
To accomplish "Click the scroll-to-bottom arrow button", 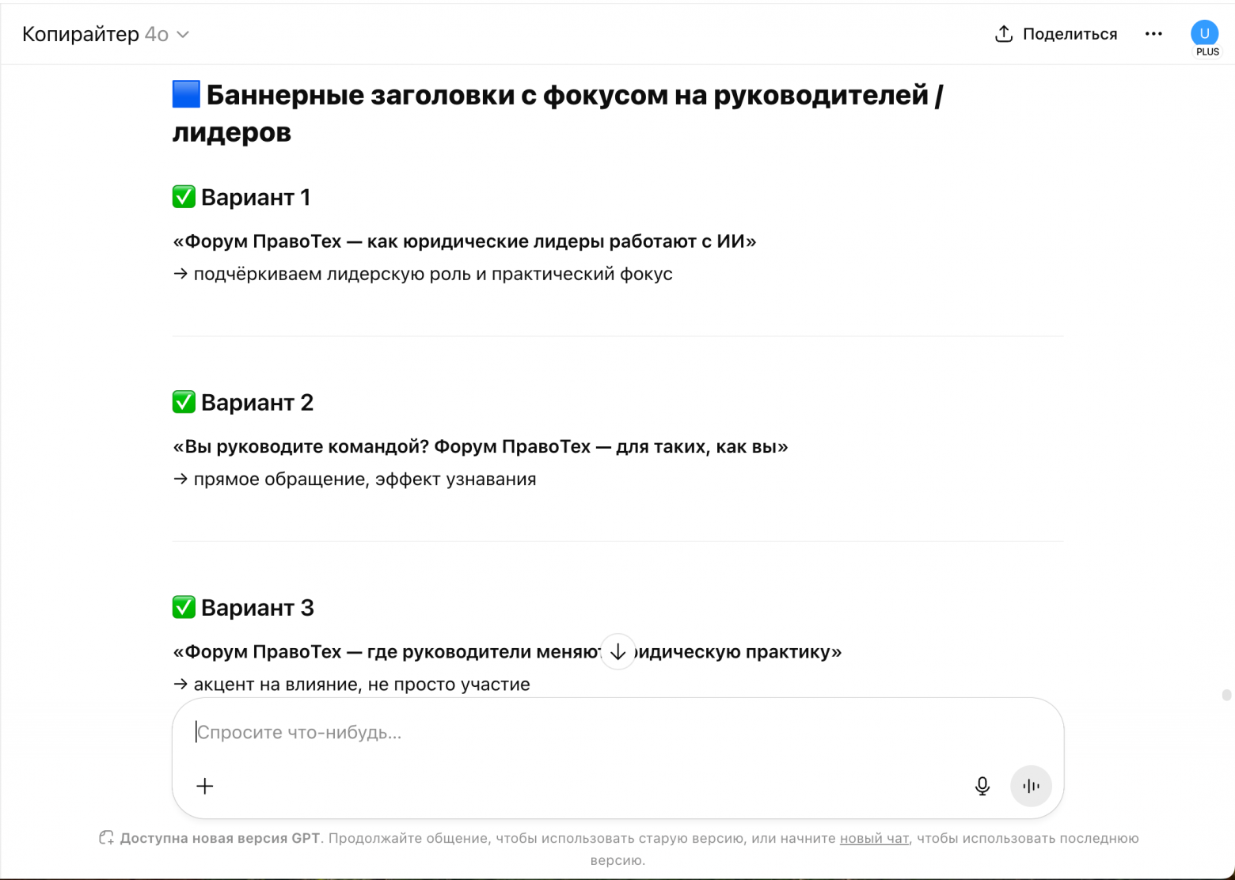I will tap(618, 651).
